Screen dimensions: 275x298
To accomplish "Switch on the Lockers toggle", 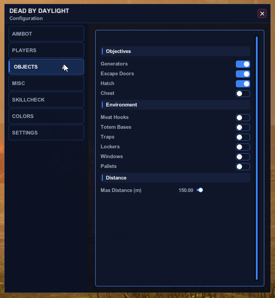I will tap(243, 147).
